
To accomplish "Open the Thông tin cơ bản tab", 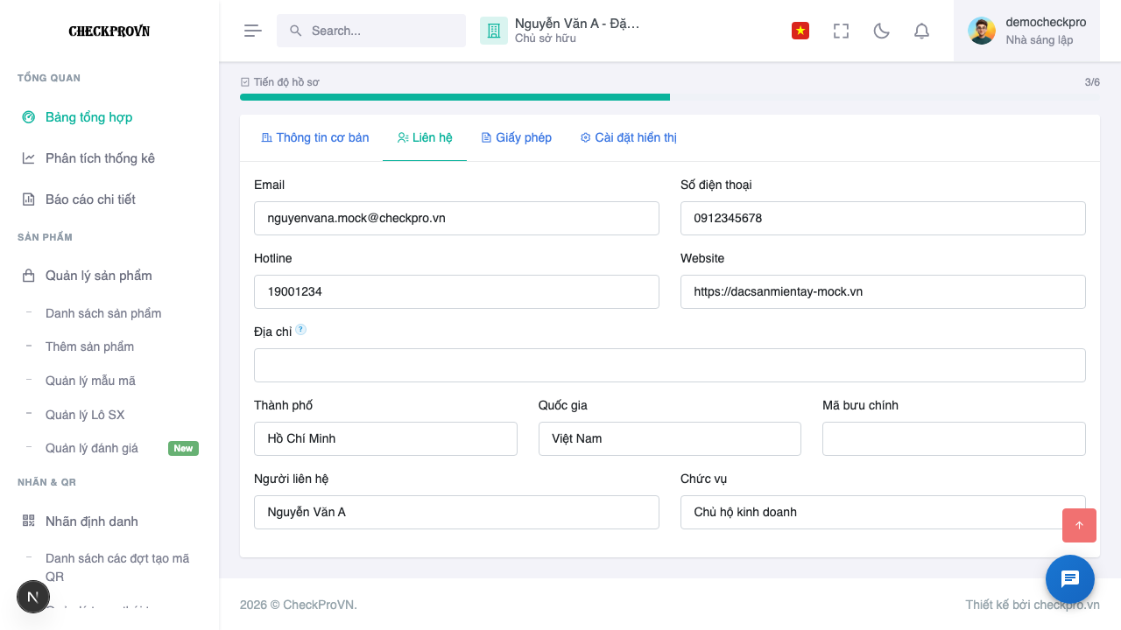I will point(315,137).
